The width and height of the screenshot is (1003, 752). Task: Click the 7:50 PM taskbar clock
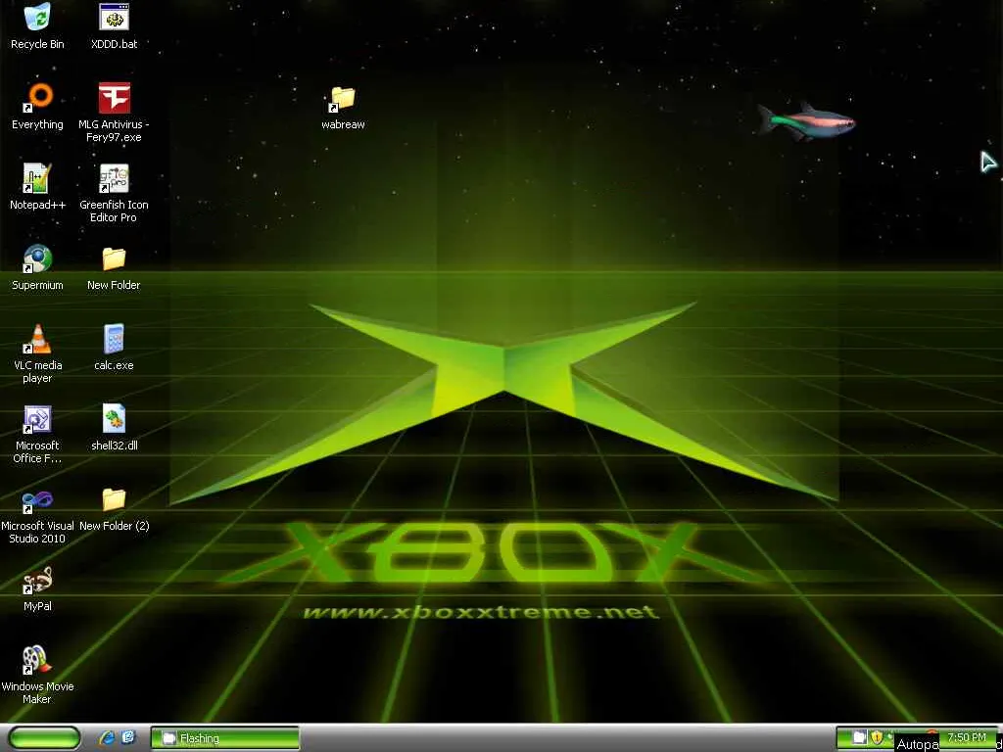(x=967, y=737)
